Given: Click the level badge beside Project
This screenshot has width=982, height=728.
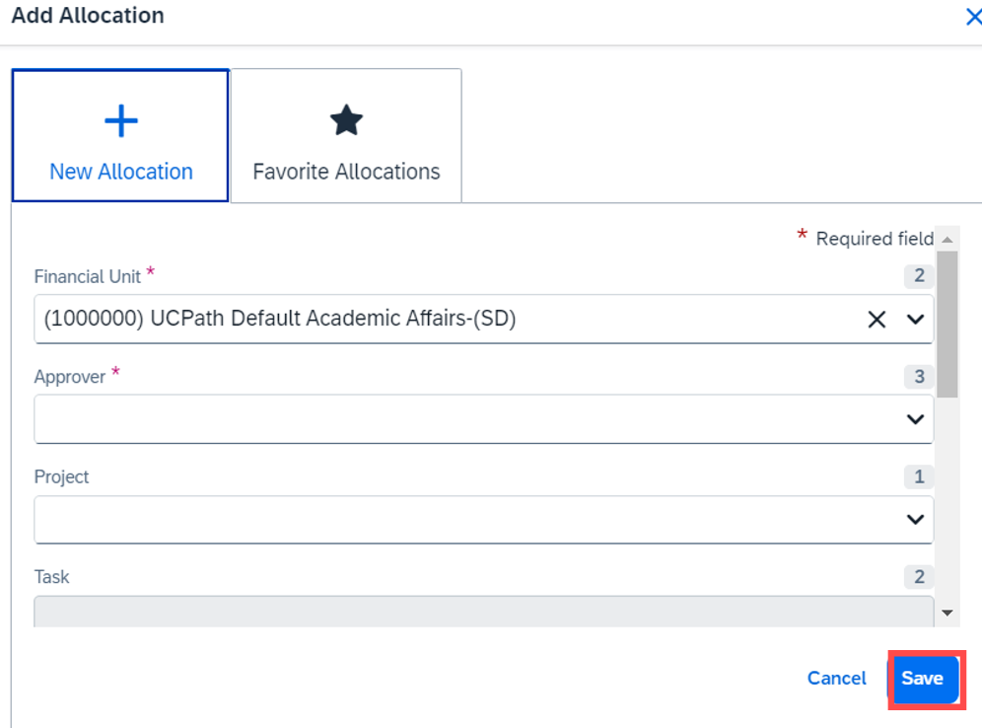Looking at the screenshot, I should (x=919, y=476).
